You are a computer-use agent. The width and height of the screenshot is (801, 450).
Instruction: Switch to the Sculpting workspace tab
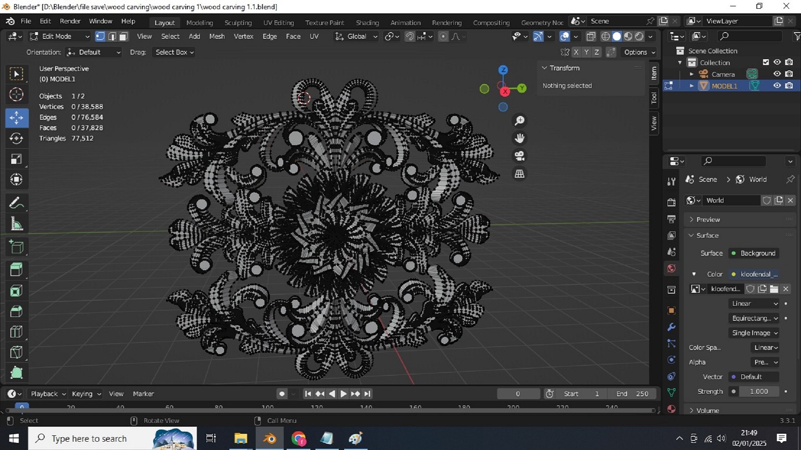(x=238, y=22)
